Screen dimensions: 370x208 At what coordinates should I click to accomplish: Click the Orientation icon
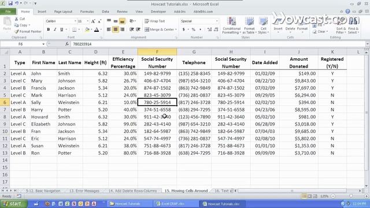pos(132,21)
